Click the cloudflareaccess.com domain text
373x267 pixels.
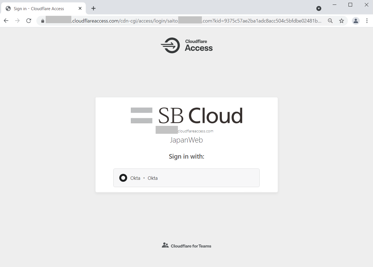(195, 131)
